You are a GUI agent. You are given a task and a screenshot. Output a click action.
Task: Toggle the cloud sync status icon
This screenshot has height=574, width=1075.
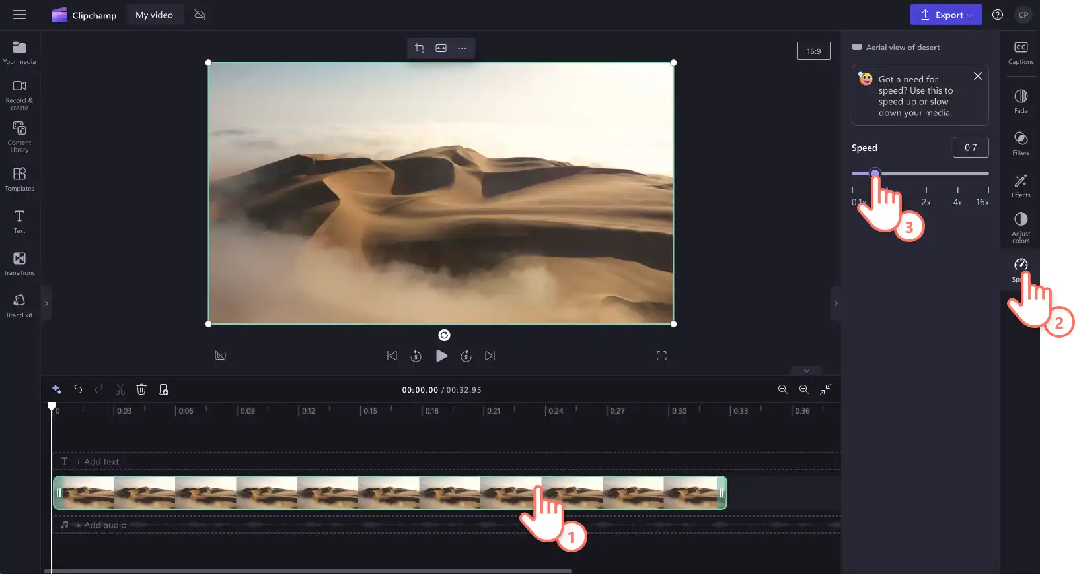pos(200,15)
